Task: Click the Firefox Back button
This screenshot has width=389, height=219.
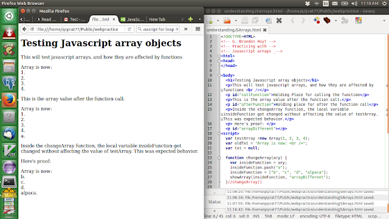Action: pyautogui.click(x=24, y=29)
